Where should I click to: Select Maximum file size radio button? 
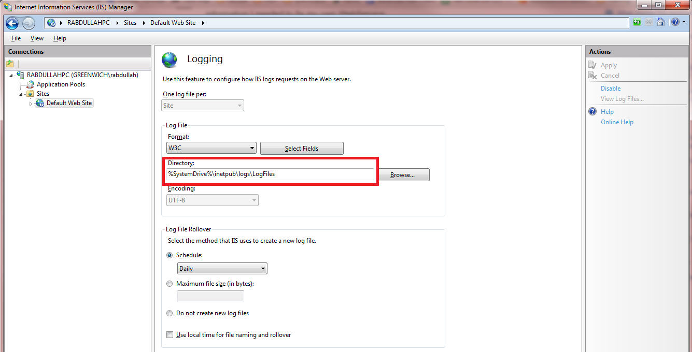tap(170, 284)
